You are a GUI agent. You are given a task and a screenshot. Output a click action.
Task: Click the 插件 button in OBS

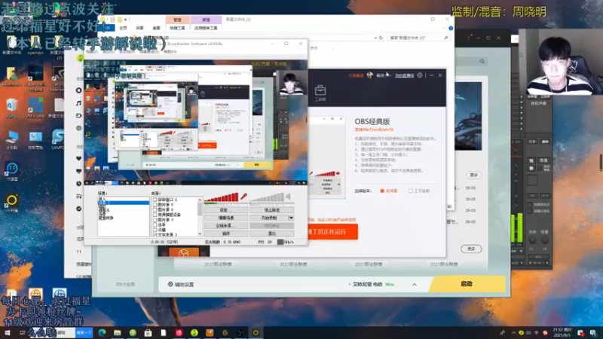[x=225, y=234]
